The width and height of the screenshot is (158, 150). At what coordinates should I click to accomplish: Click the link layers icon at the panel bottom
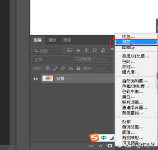pos(91,146)
